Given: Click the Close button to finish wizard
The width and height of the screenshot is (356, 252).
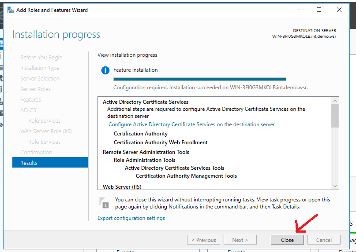Looking at the screenshot, I should [x=287, y=240].
